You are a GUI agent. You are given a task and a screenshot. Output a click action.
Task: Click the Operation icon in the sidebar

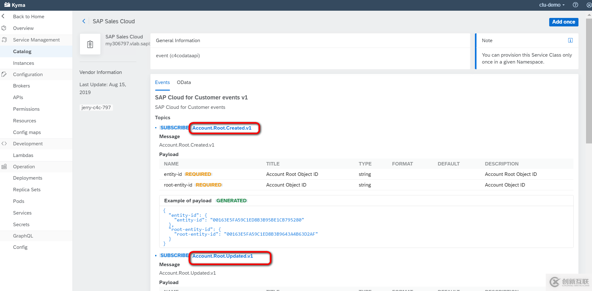(4, 166)
